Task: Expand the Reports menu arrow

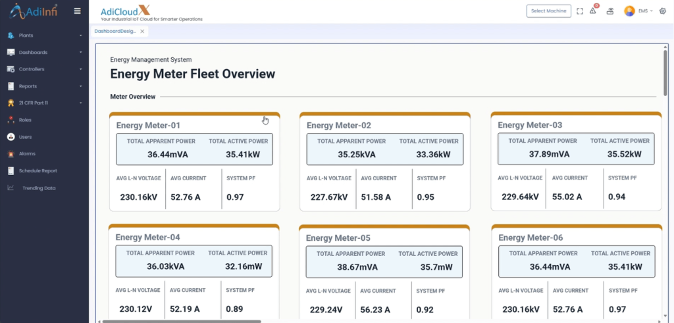Action: tap(81, 86)
